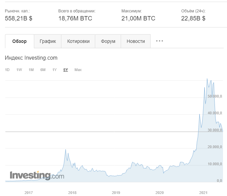Show the 1Y chart period

click(54, 70)
